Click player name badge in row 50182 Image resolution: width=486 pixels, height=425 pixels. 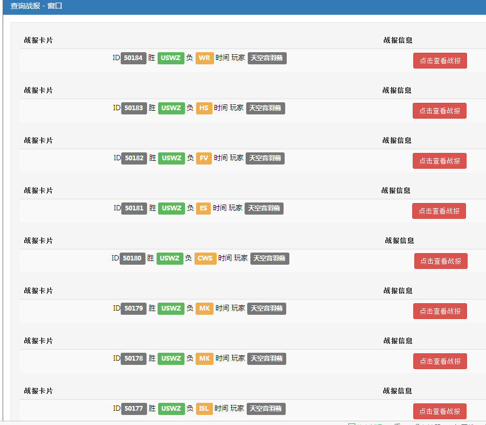[x=265, y=158]
